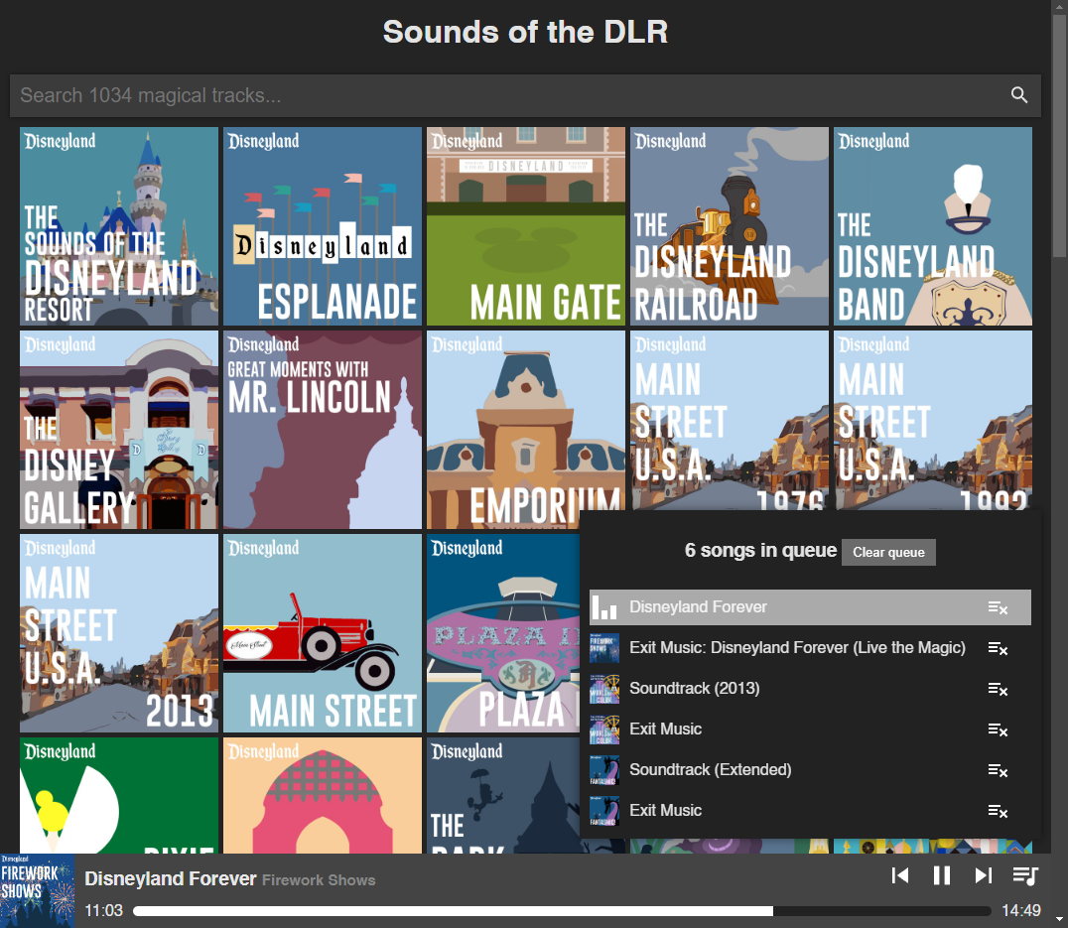
Task: Click the search tracks input field
Action: [x=397, y=95]
